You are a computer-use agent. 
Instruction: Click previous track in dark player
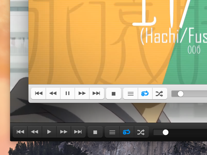(20, 132)
